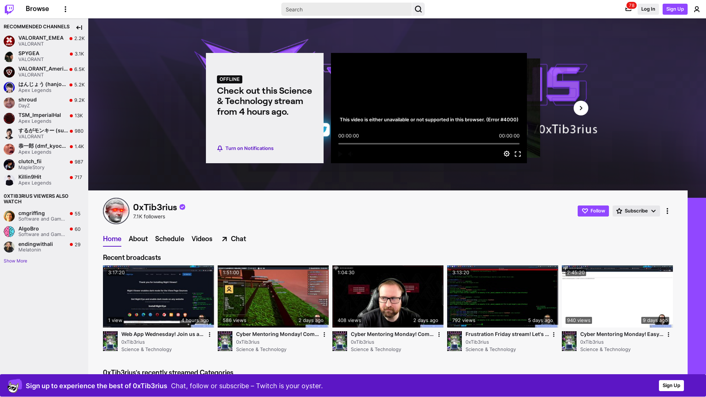706x397 pixels.
Task: Open options for Frustration Friday video
Action: tap(554, 335)
